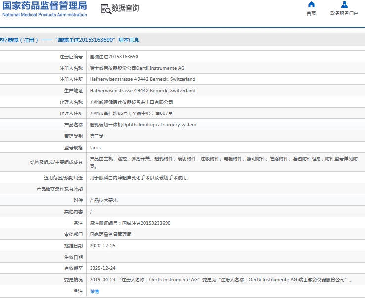Select model specification value faros
Viewport: 365px width, 300px height.
(x=95, y=148)
